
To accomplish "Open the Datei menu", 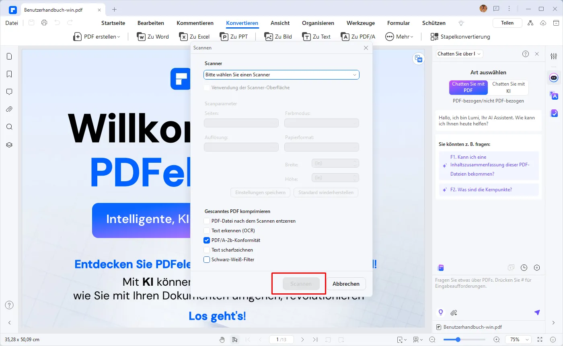I will (11, 23).
